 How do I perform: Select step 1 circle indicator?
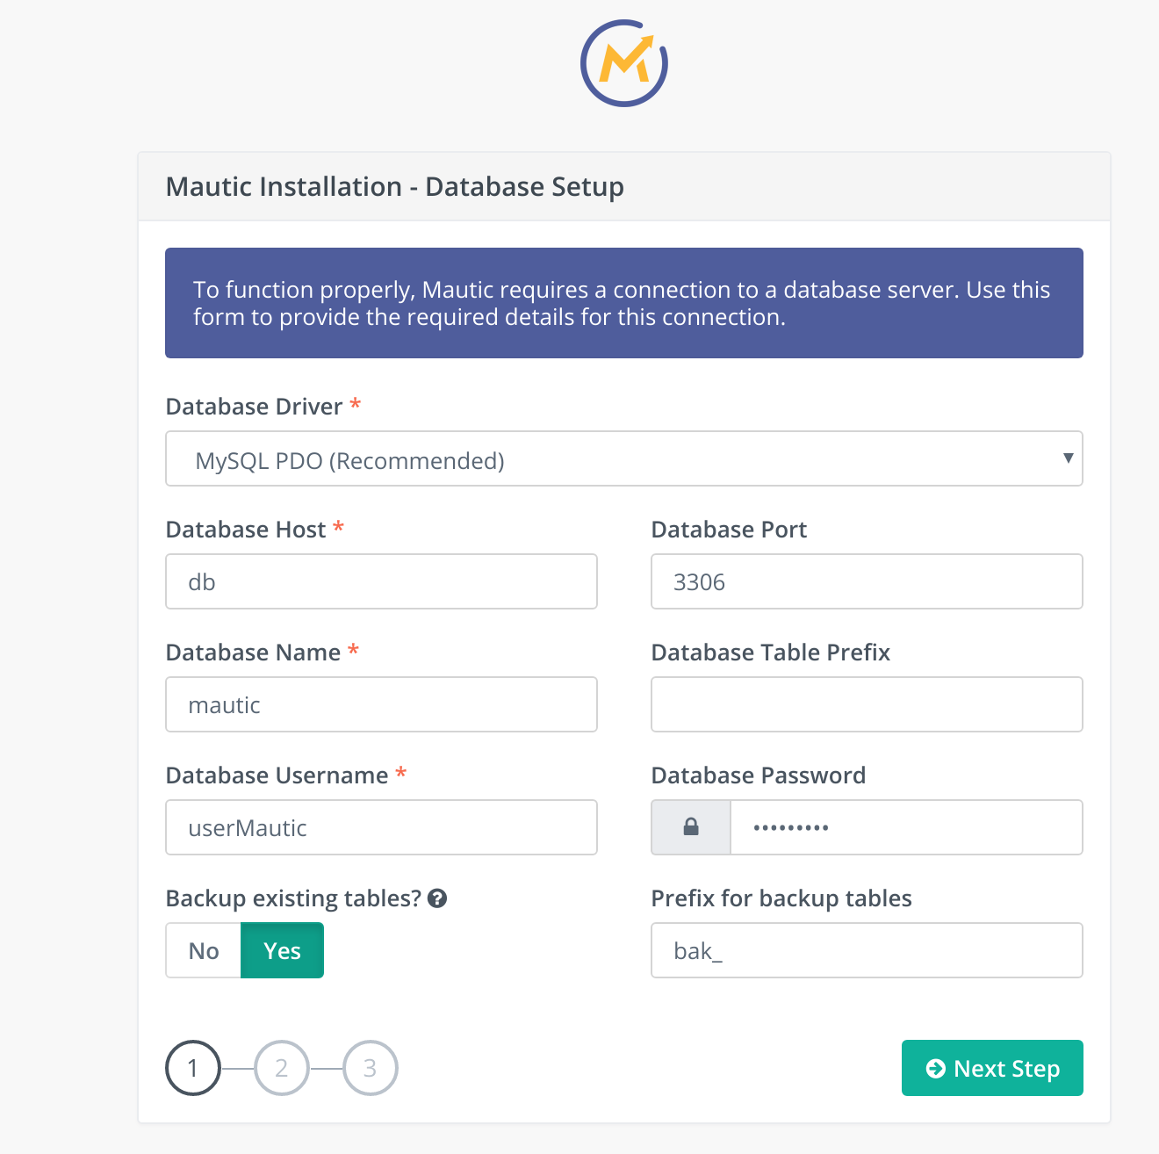(193, 1068)
